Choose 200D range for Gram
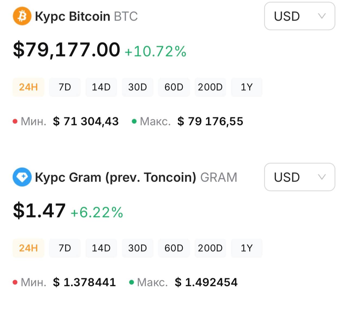The width and height of the screenshot is (348, 313). pyautogui.click(x=210, y=248)
